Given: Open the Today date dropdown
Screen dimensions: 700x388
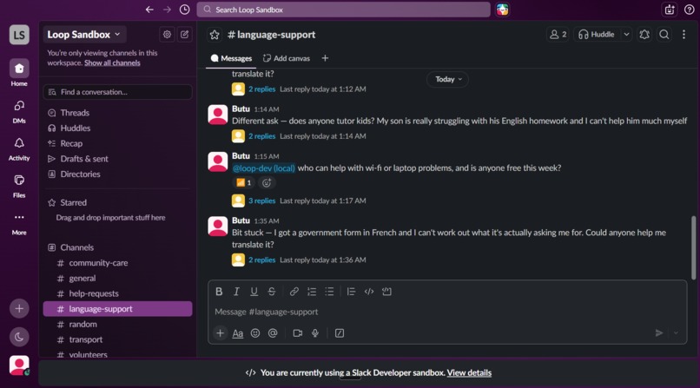Looking at the screenshot, I should point(448,79).
